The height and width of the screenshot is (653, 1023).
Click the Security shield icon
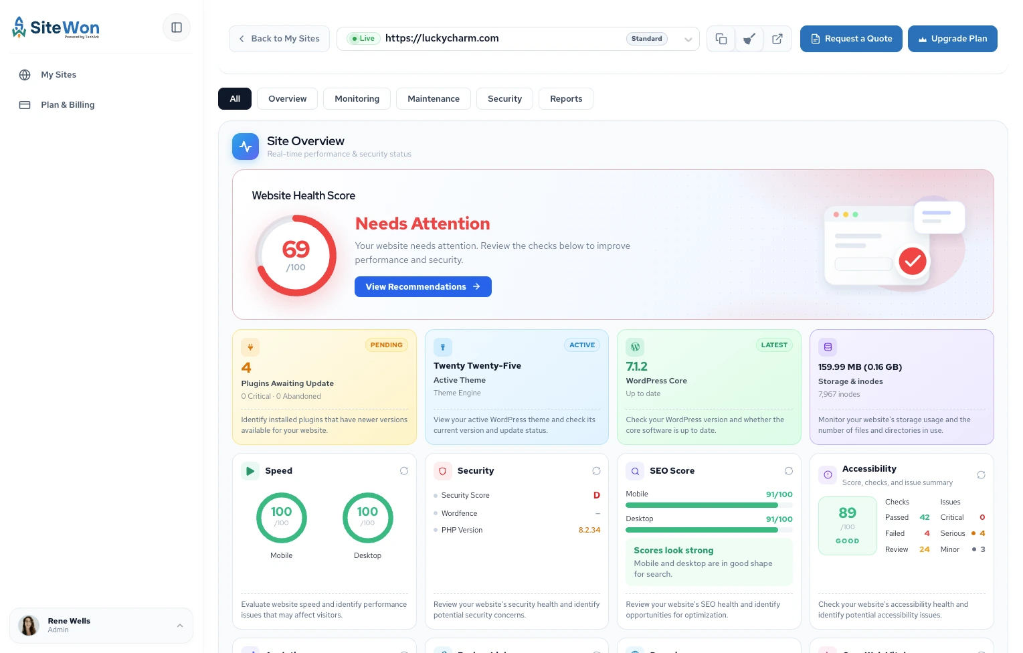(x=442, y=471)
